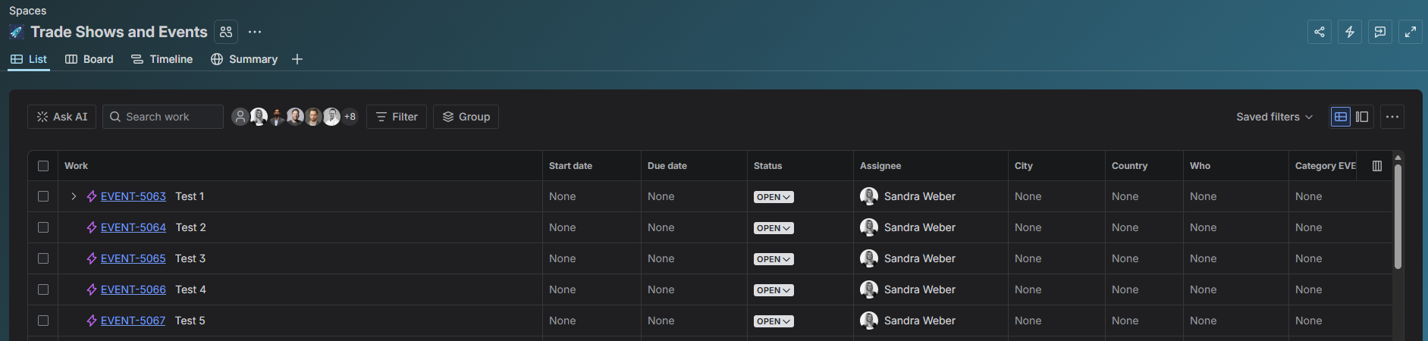Screen dimensions: 1428x341
Task: Click the rocket space icon
Action: point(16,32)
